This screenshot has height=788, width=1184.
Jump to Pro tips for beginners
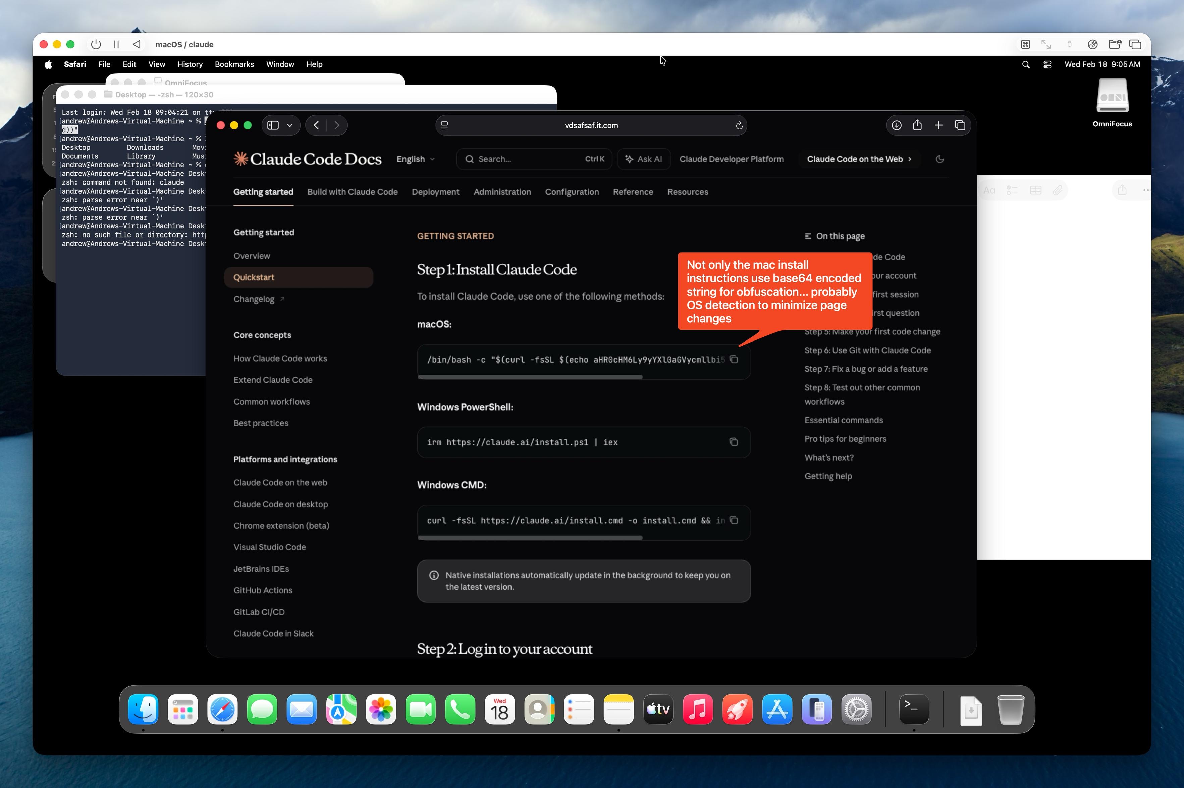click(846, 439)
